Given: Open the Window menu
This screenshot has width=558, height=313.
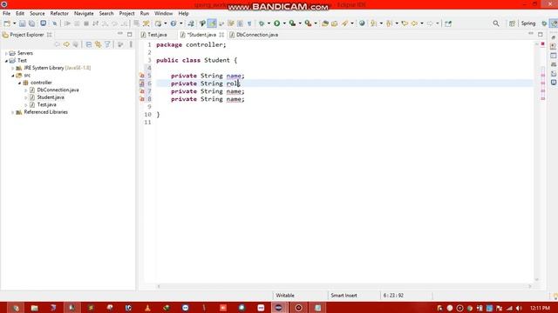Looking at the screenshot, I should pyautogui.click(x=163, y=14).
